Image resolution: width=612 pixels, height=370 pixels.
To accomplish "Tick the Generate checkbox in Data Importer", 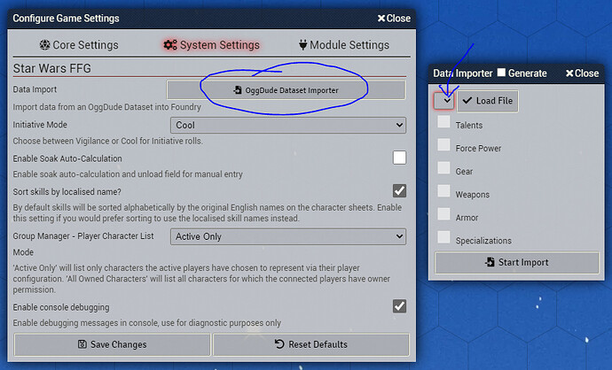I will pos(501,73).
